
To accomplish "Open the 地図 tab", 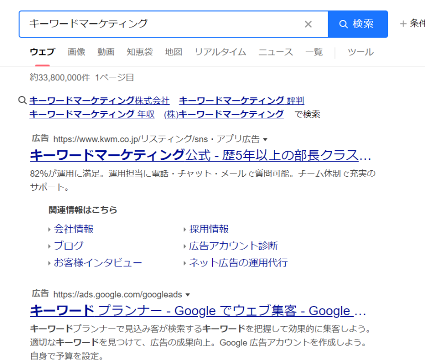I will coord(173,52).
